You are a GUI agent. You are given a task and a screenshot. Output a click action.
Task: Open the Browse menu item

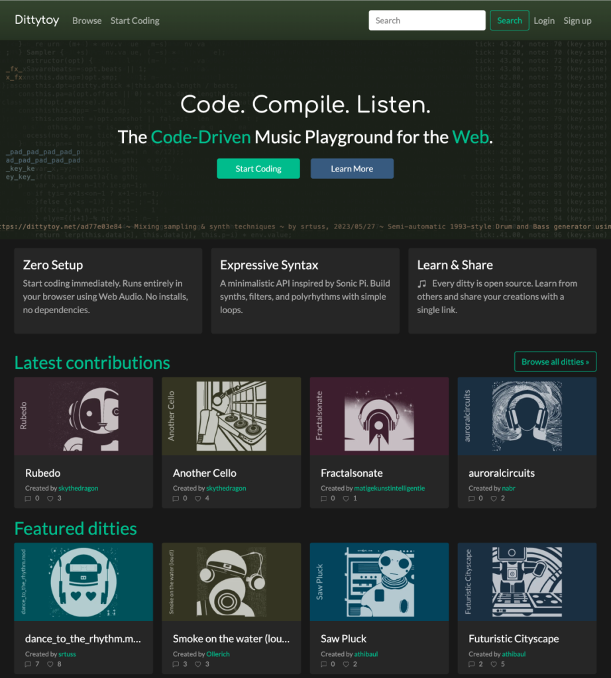pos(87,21)
